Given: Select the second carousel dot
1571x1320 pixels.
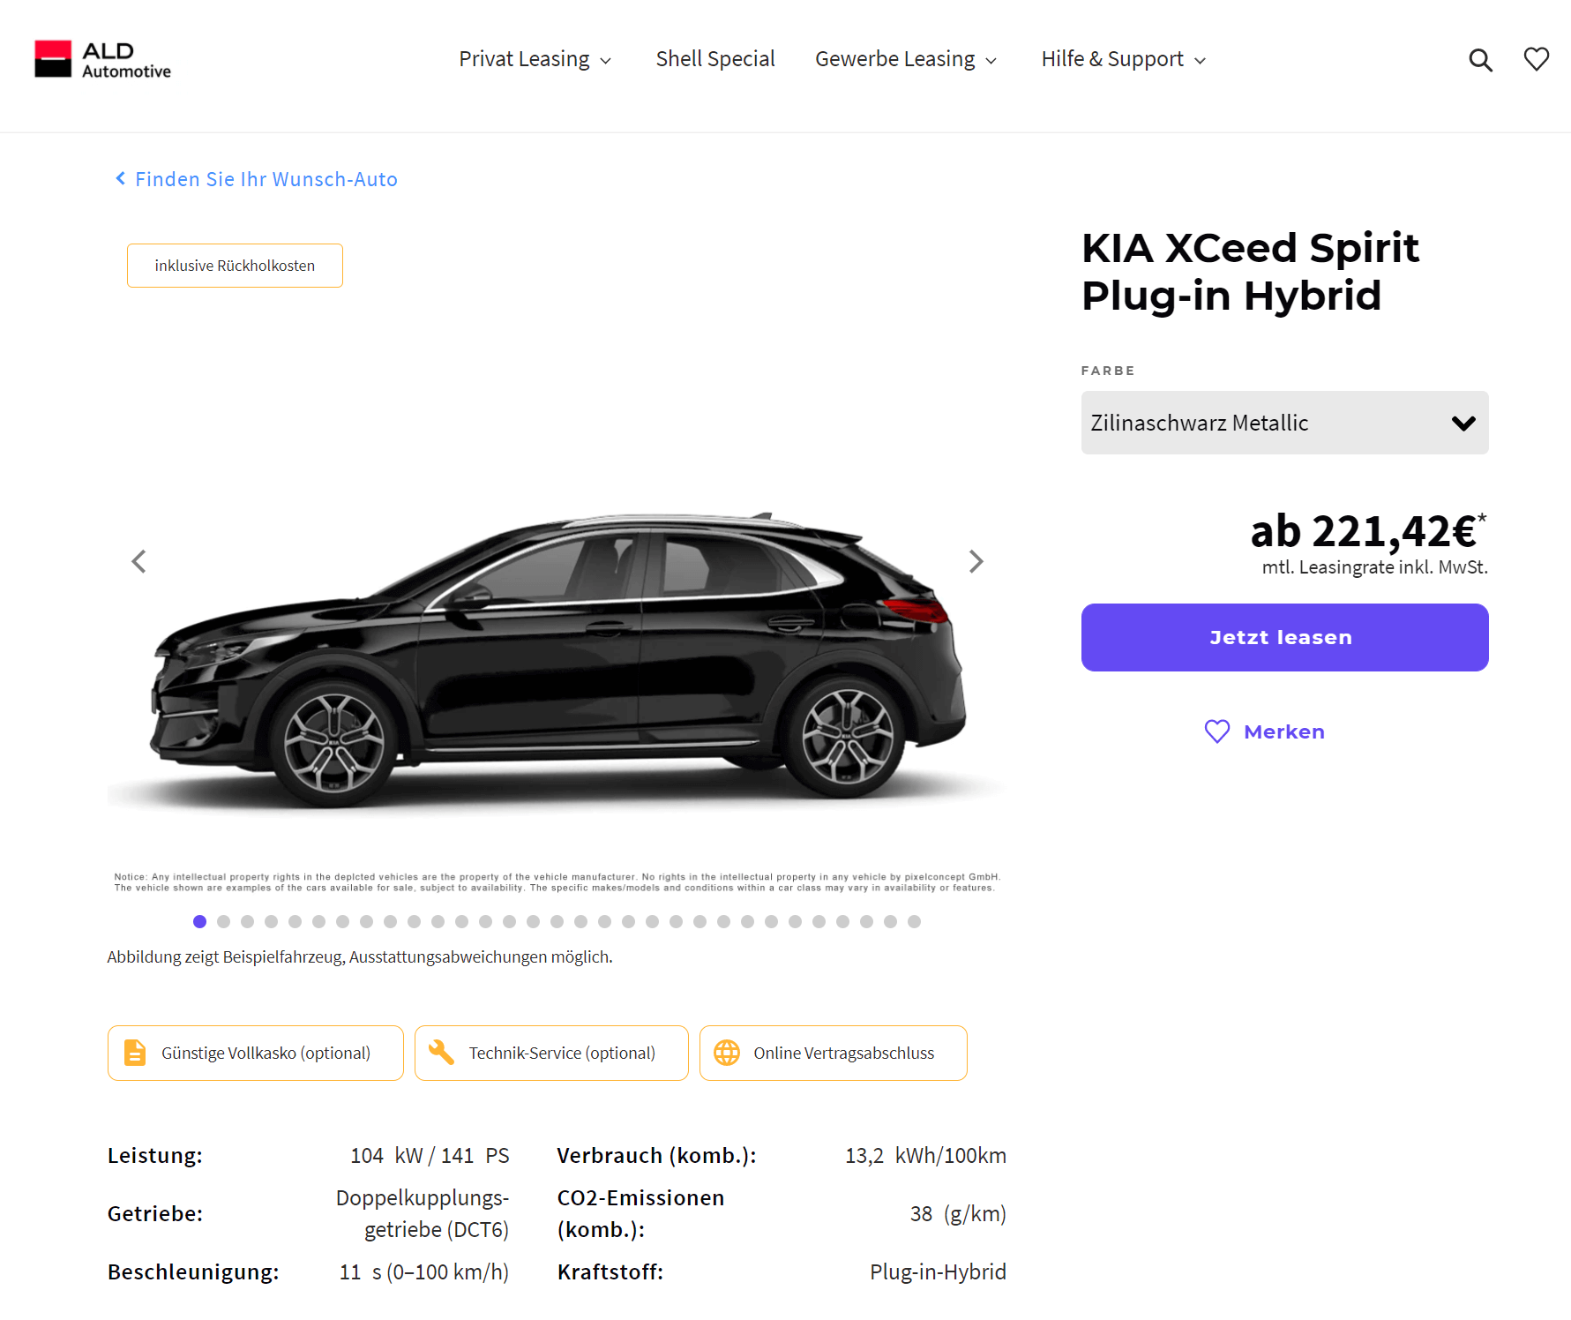Looking at the screenshot, I should [x=224, y=921].
